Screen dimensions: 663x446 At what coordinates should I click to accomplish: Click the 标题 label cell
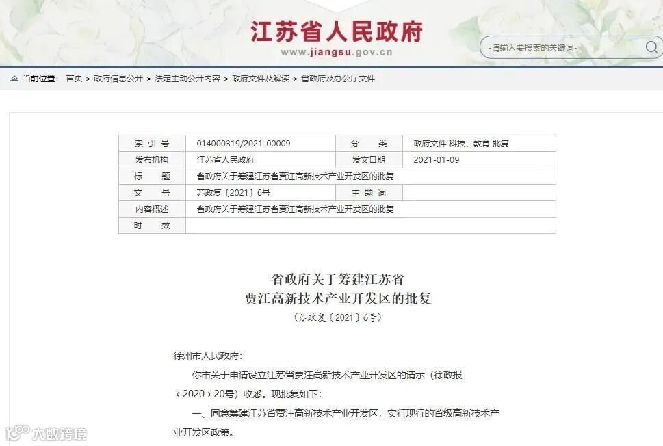coord(152,176)
